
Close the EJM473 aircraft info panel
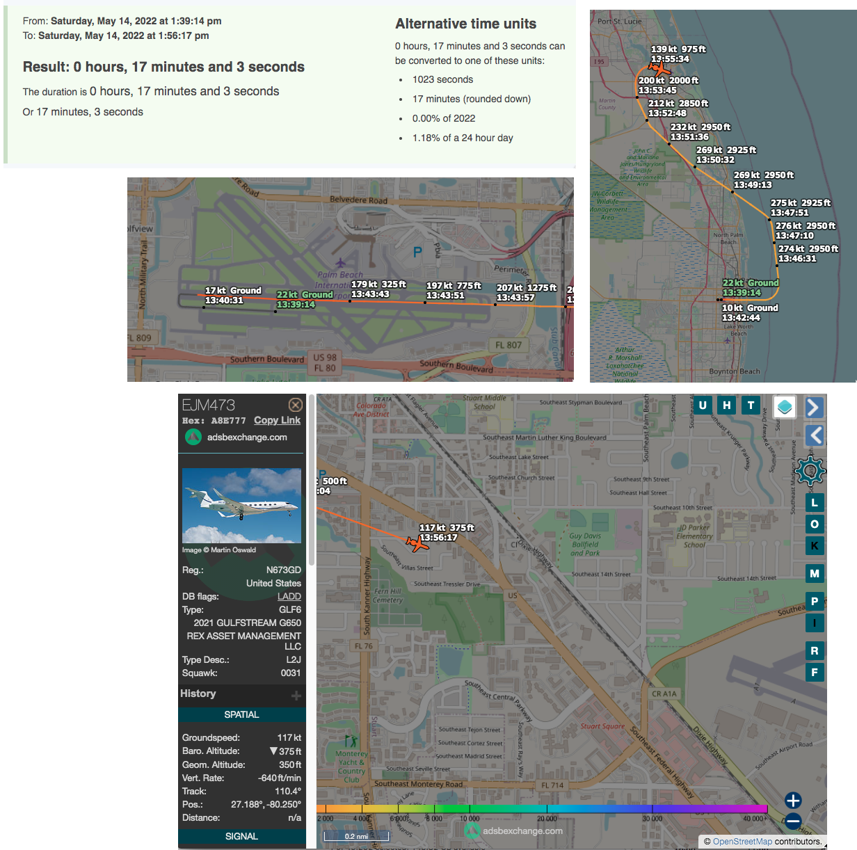pos(296,405)
